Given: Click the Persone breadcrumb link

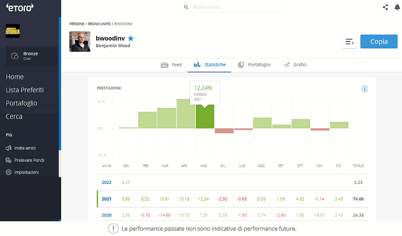Looking at the screenshot, I should [77, 24].
